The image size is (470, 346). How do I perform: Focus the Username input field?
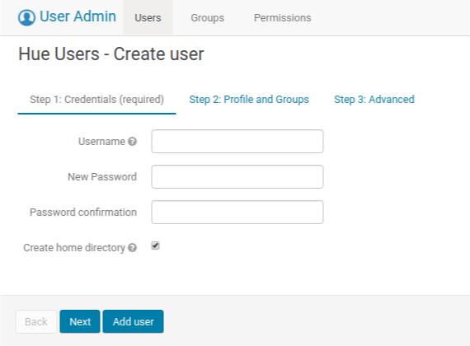point(237,142)
